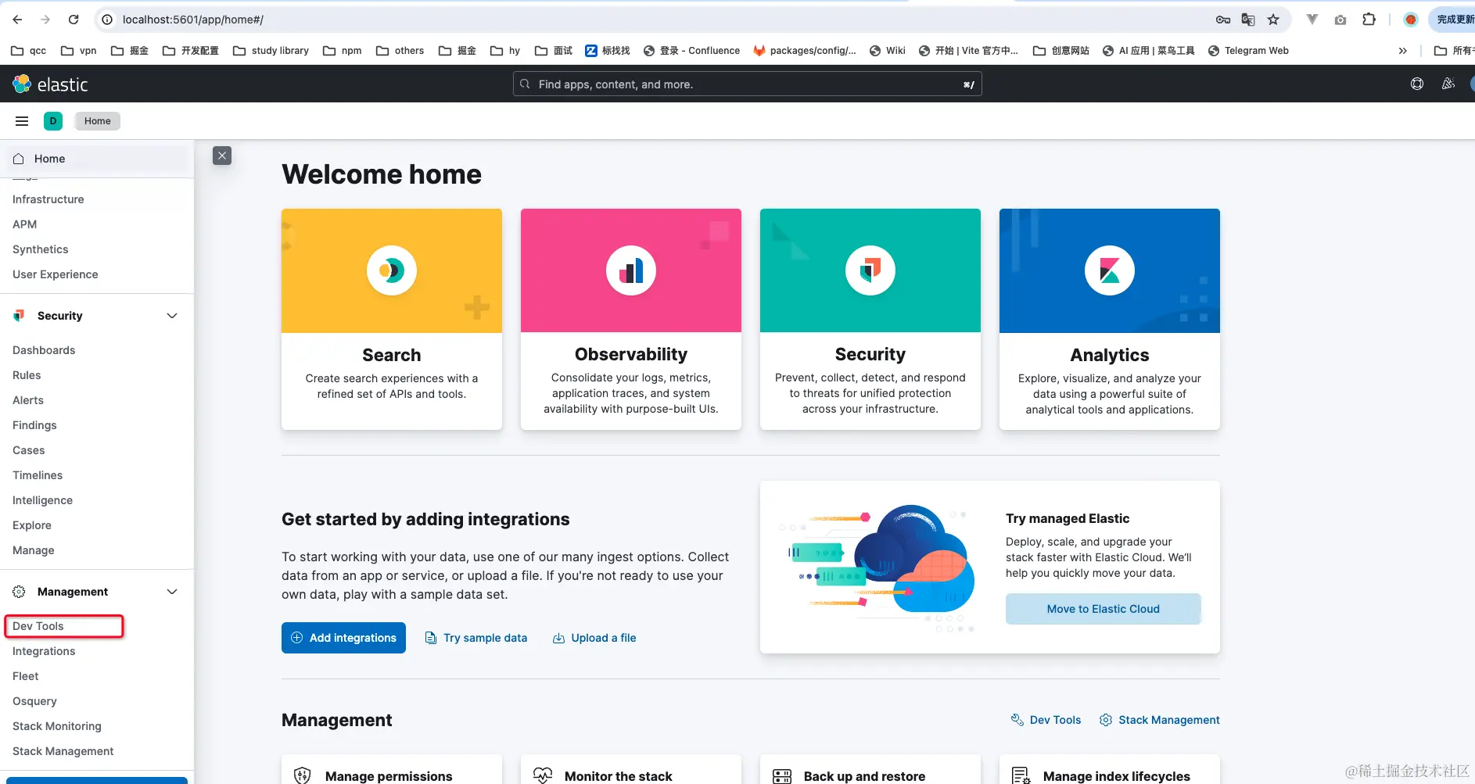Image resolution: width=1475 pixels, height=784 pixels.
Task: Focus the Find apps search field
Action: (x=747, y=84)
